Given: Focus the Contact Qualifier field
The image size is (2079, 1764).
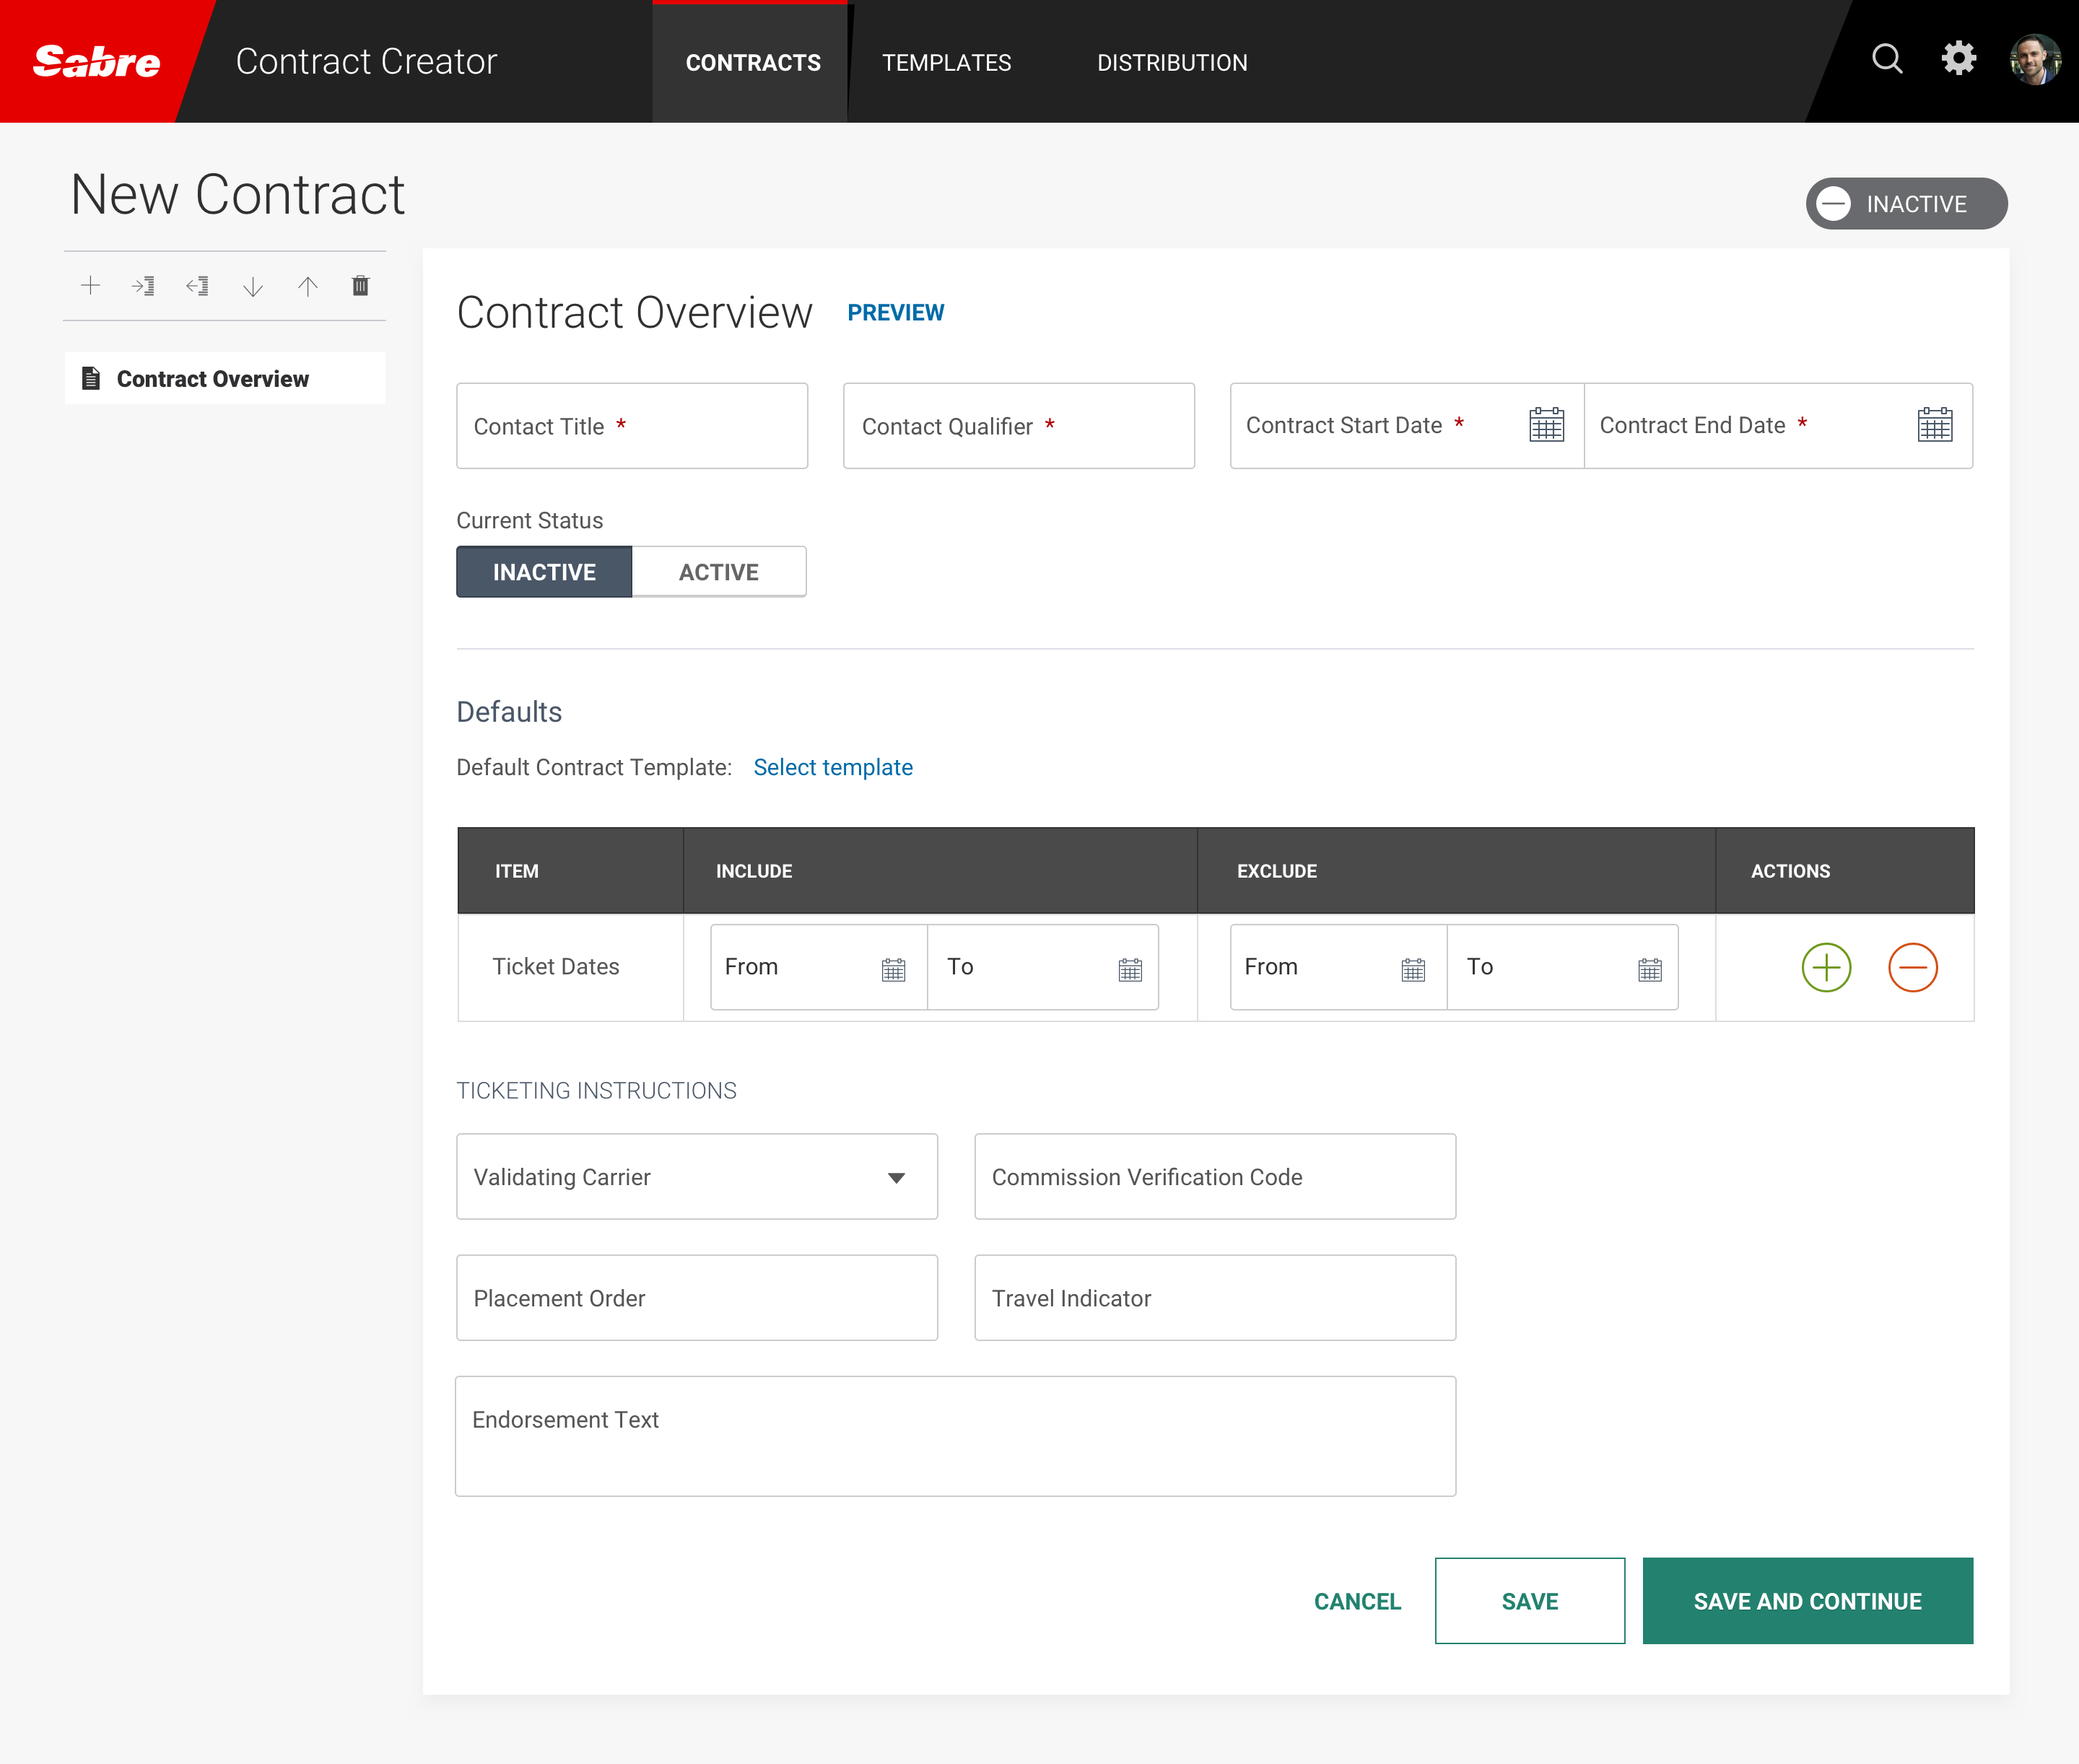Looking at the screenshot, I should [1019, 426].
